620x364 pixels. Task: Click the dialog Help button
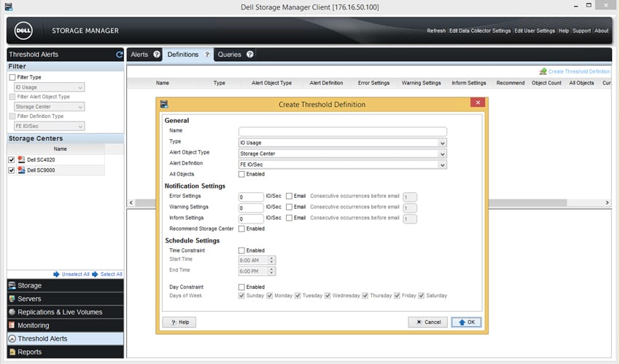tap(179, 323)
